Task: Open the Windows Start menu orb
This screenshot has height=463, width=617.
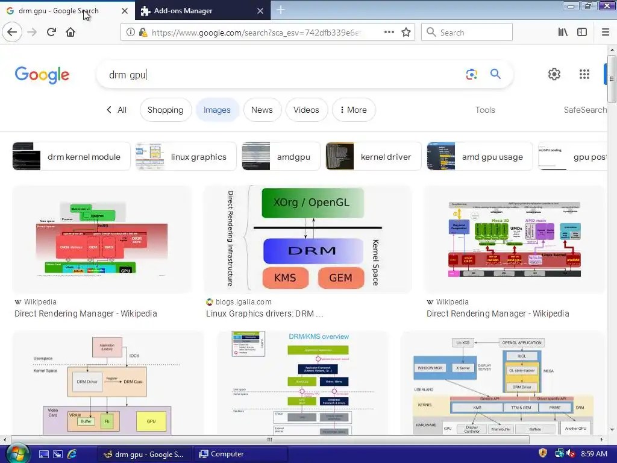Action: tap(16, 454)
